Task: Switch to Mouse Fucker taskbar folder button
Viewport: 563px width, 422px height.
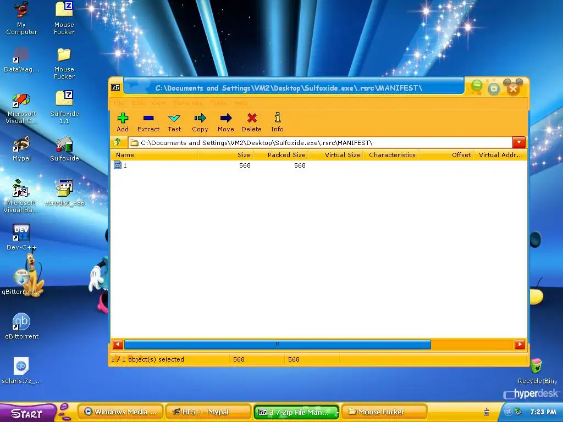Action: (384, 412)
